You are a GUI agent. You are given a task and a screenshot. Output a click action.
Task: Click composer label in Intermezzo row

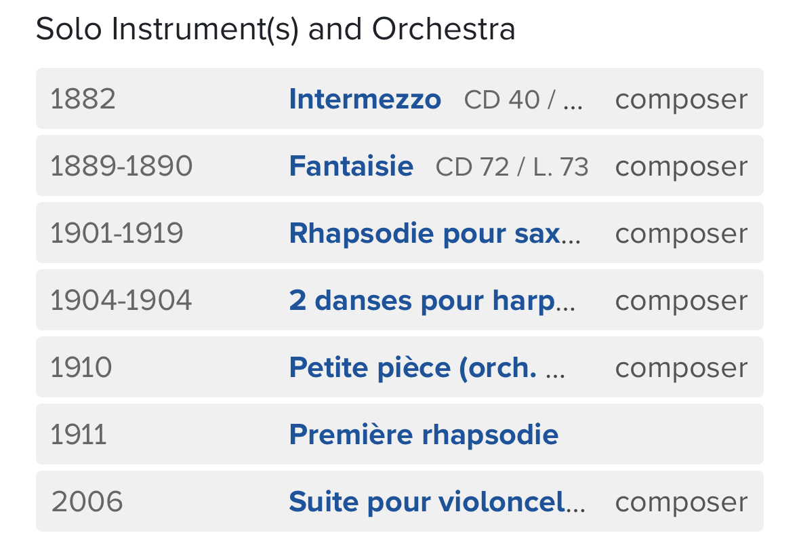tap(681, 100)
